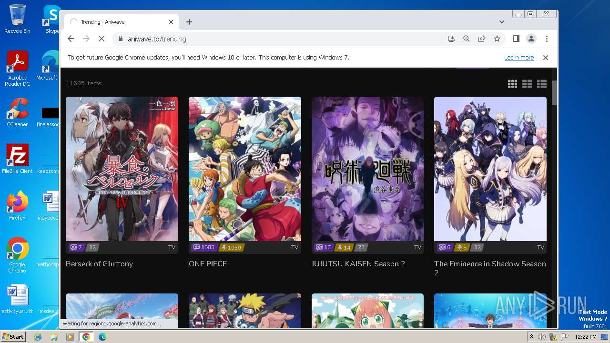610x343 pixels.
Task: Open the zoom indicator icon
Action: click(x=467, y=39)
